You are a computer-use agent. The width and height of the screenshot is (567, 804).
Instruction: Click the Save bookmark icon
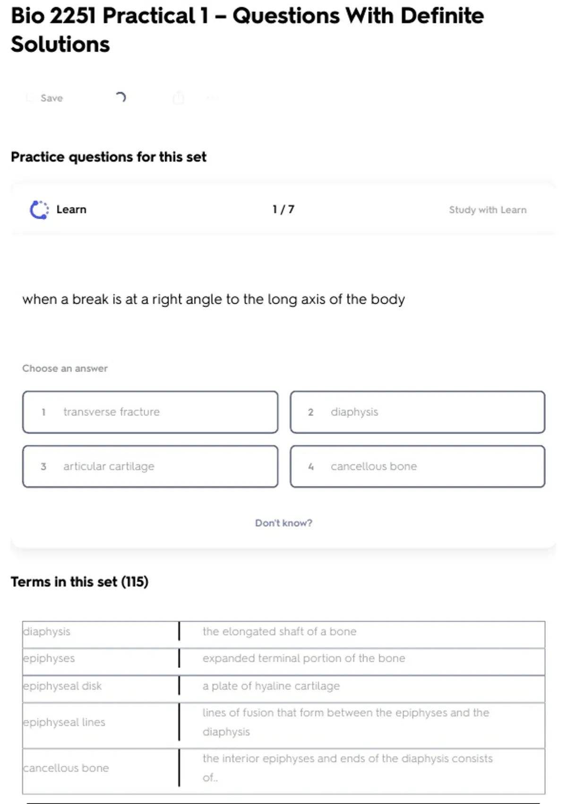tap(29, 98)
